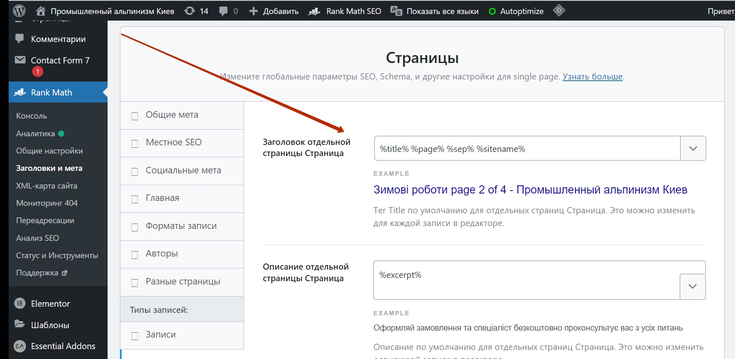
Task: Click the WordPress logo icon
Action: click(x=19, y=11)
